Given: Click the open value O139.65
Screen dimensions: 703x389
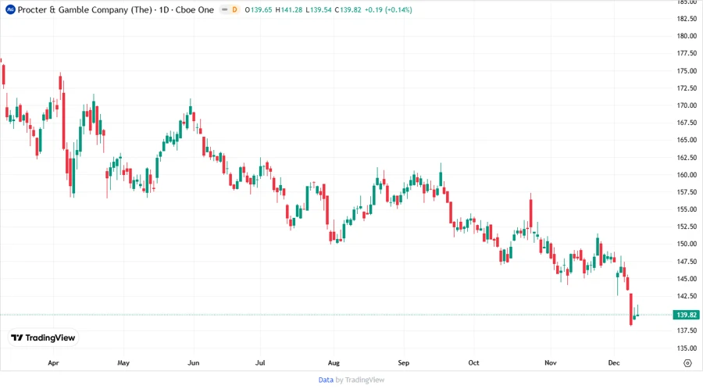Looking at the screenshot, I should click(x=259, y=9).
